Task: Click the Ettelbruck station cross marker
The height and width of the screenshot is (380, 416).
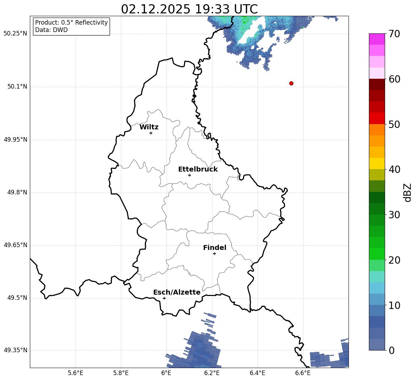Action: pyautogui.click(x=189, y=175)
